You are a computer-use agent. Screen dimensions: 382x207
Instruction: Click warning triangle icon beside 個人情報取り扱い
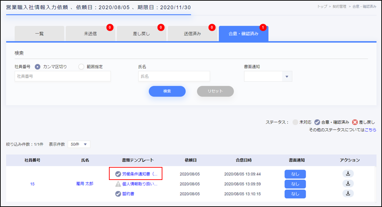pyautogui.click(x=118, y=184)
